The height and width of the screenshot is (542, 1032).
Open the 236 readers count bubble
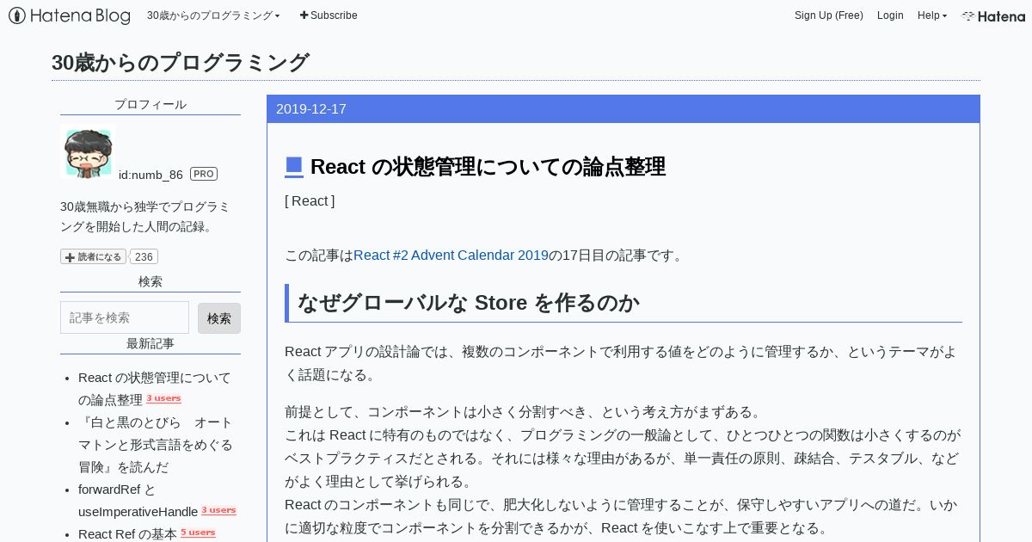tap(144, 256)
